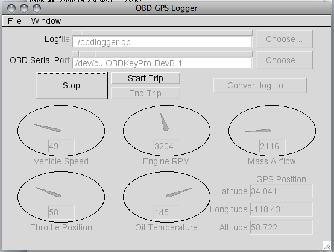Click Convert log to ... button
This screenshot has height=252, width=334.
point(260,85)
